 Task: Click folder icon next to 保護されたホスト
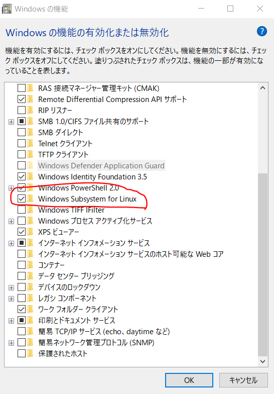(31, 353)
